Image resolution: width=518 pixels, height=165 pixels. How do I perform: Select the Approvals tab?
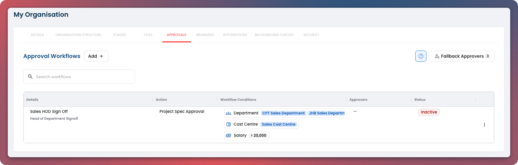[x=177, y=35]
